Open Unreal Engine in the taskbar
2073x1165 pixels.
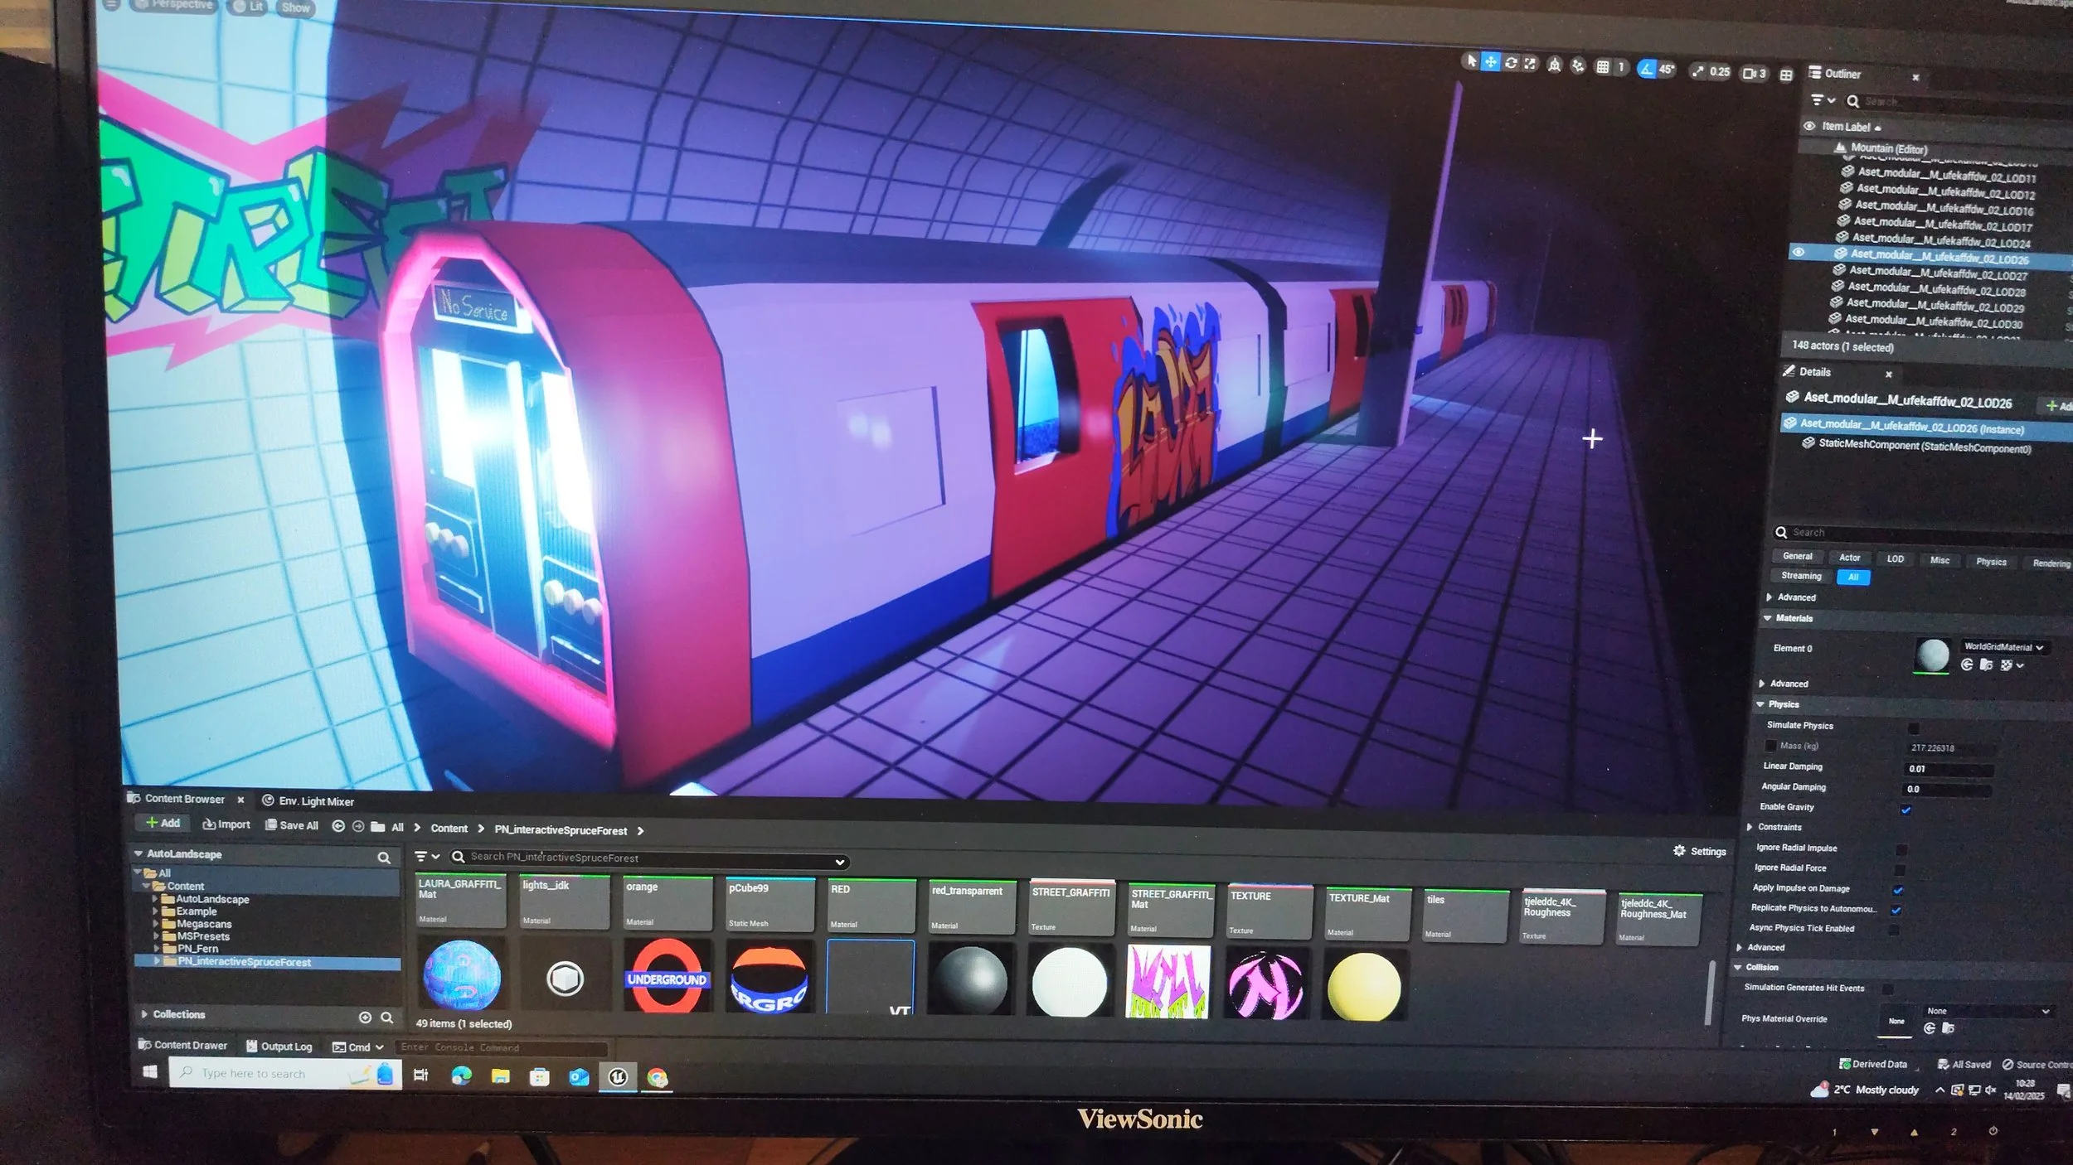click(618, 1076)
